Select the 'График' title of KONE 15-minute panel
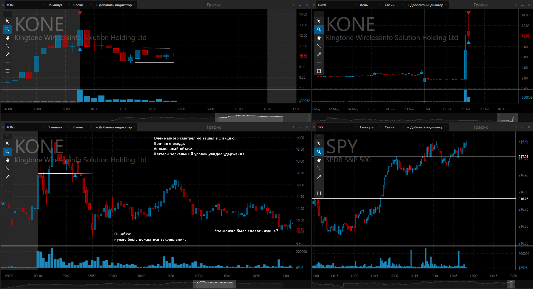This screenshot has height=289, width=533. [x=214, y=5]
